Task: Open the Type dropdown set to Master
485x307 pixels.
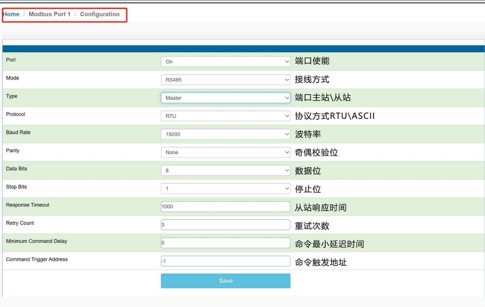Action: (x=225, y=98)
